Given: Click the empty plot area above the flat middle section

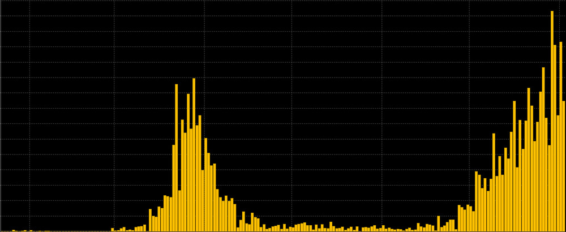Looking at the screenshot, I should tap(334, 113).
